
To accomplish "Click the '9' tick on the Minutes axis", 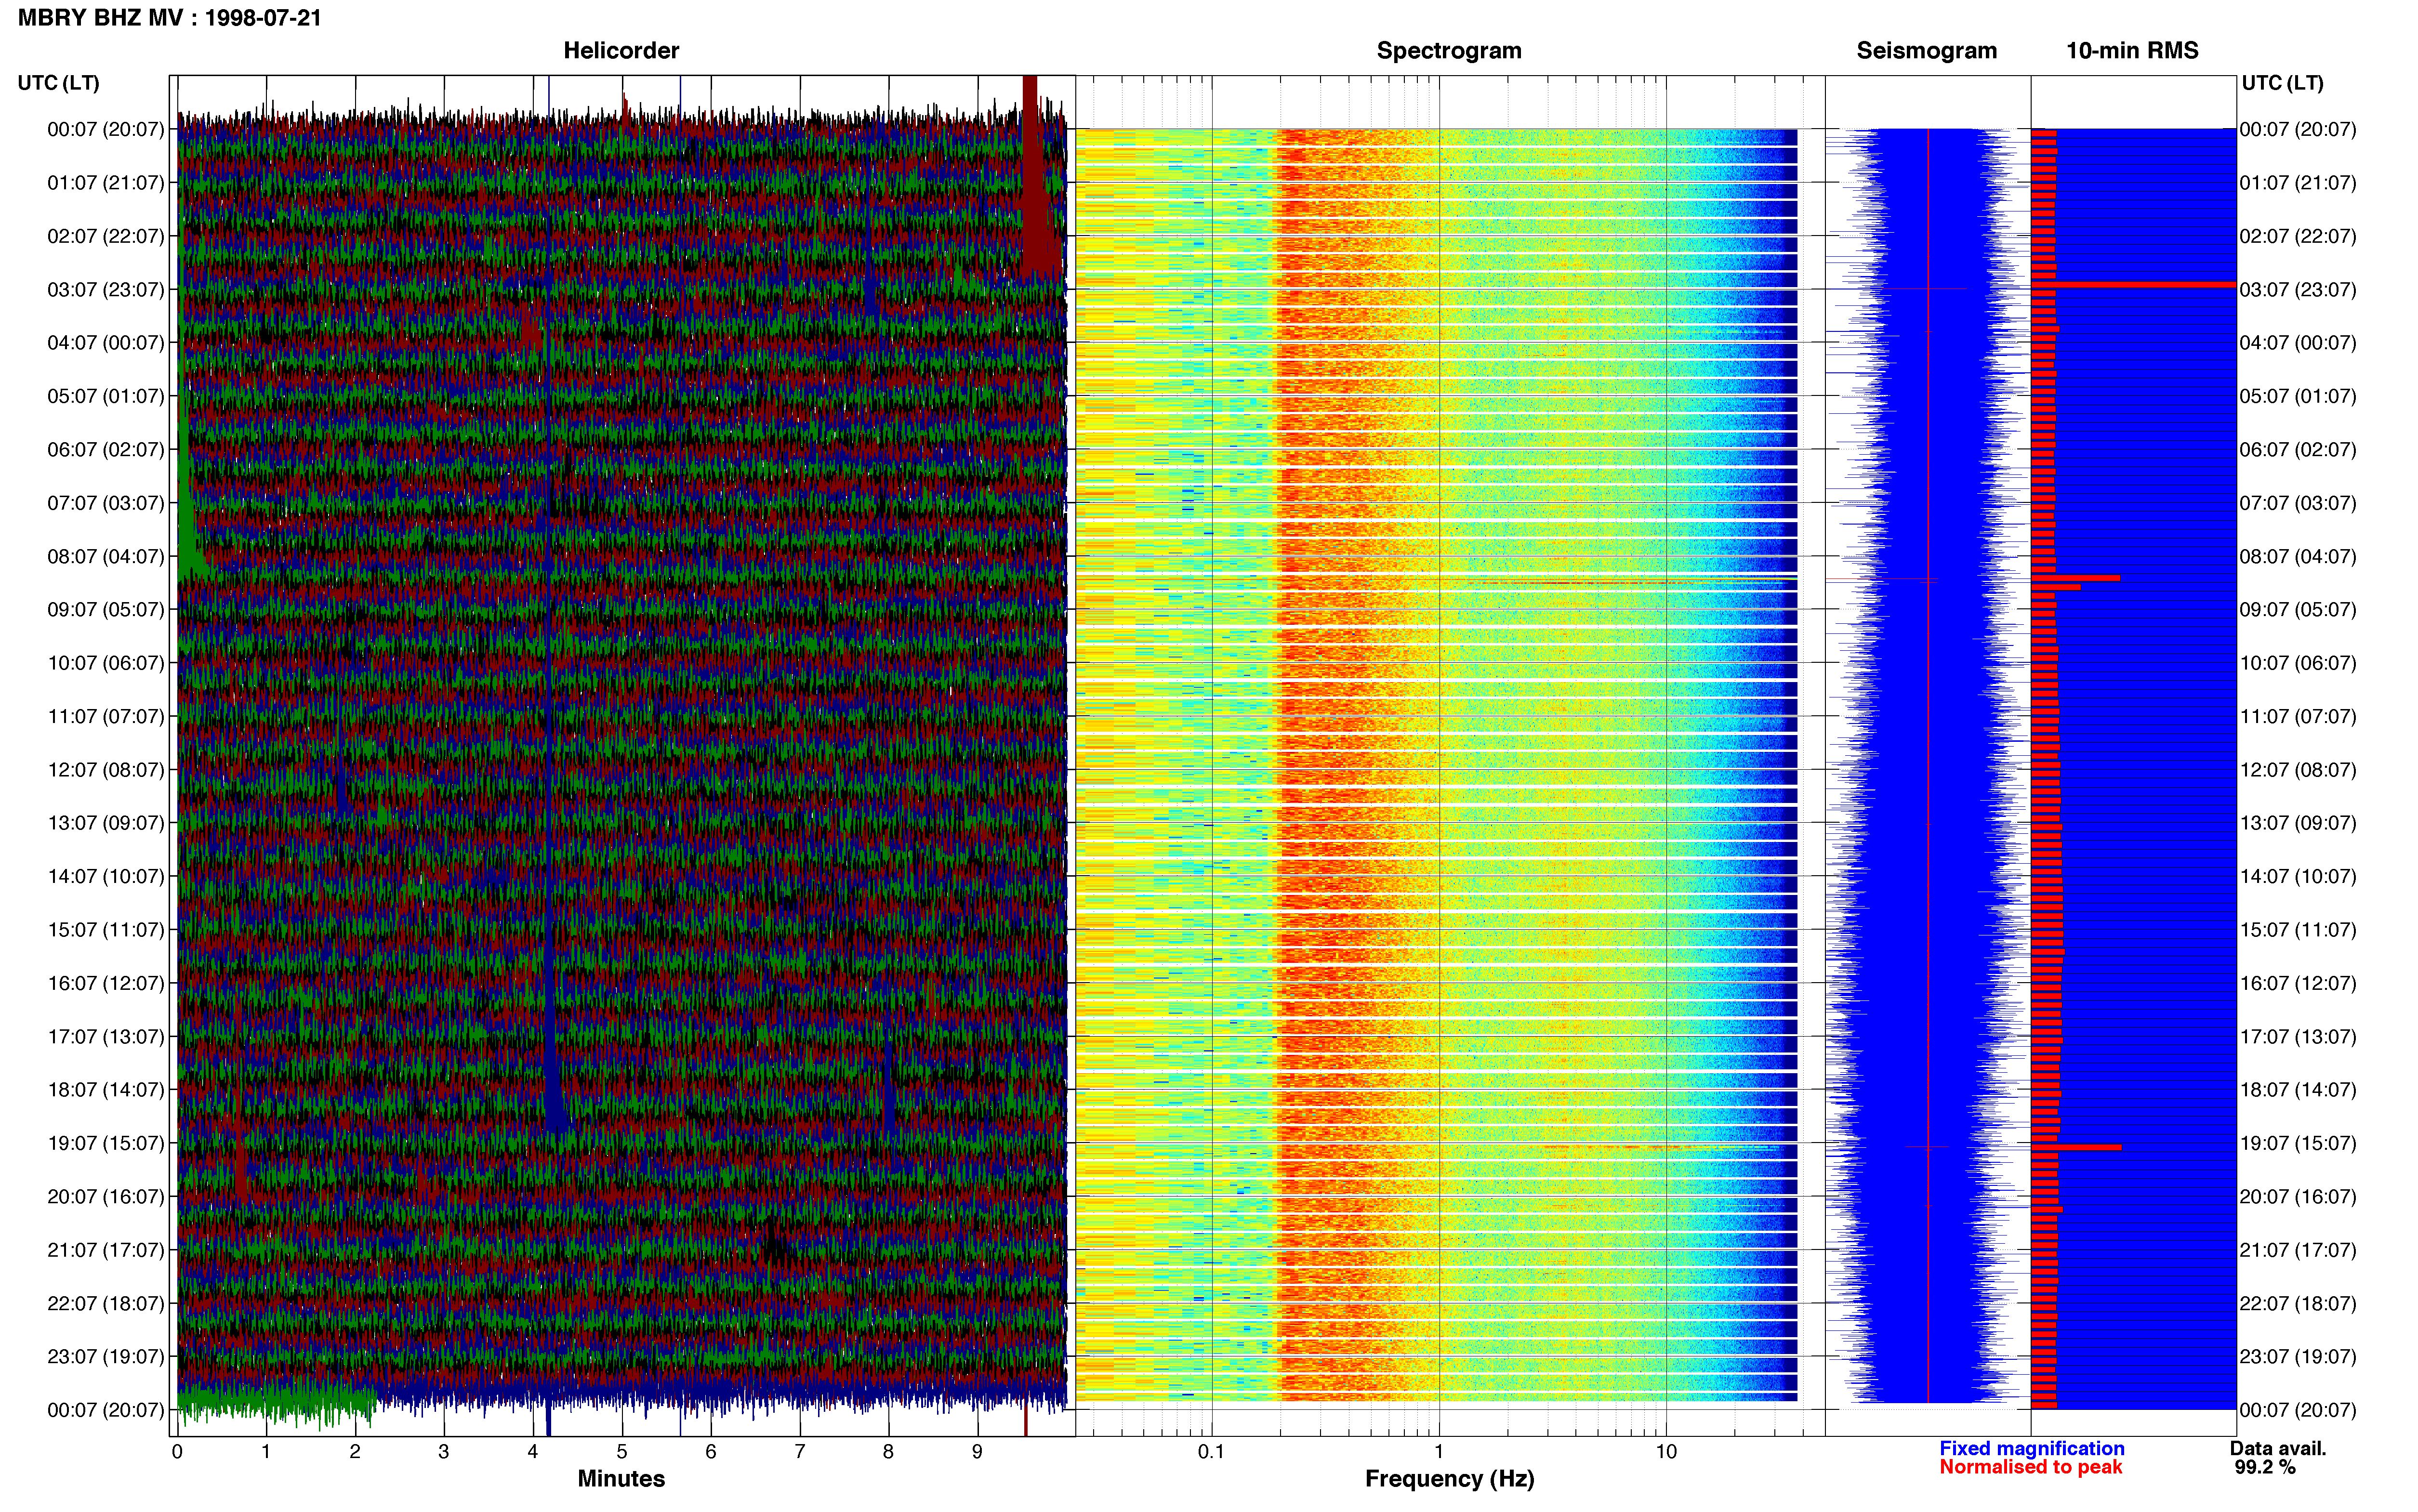I will point(977,1452).
